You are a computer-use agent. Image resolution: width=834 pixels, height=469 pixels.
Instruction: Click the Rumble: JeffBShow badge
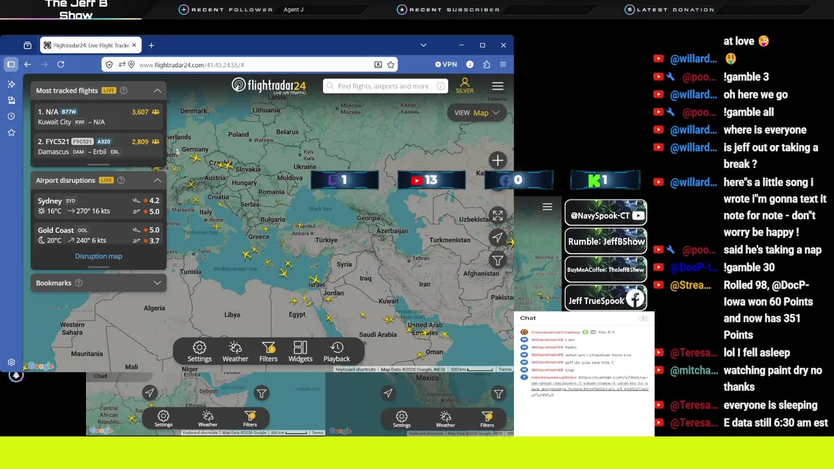[606, 242]
